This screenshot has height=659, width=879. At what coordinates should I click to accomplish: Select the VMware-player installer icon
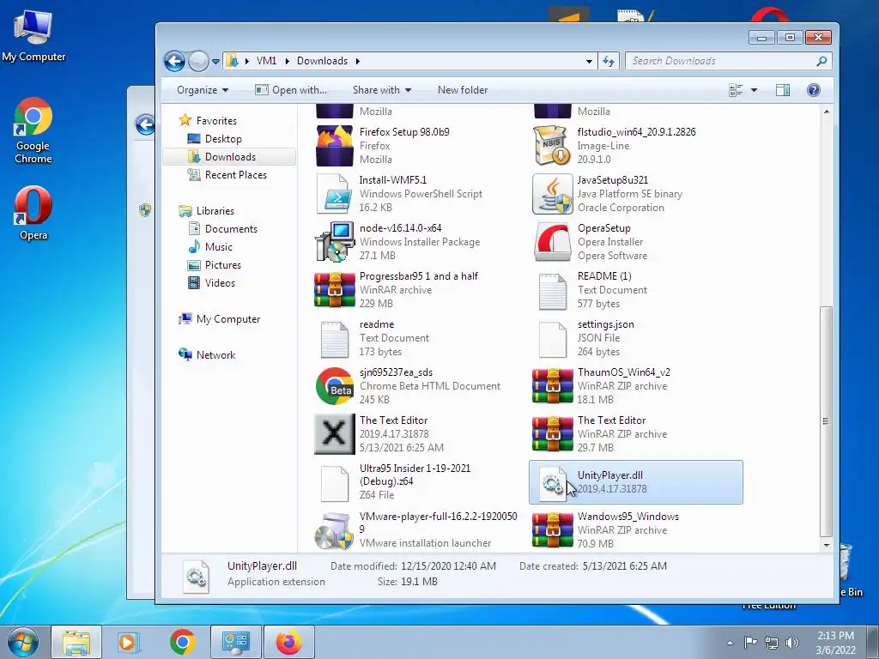[335, 530]
